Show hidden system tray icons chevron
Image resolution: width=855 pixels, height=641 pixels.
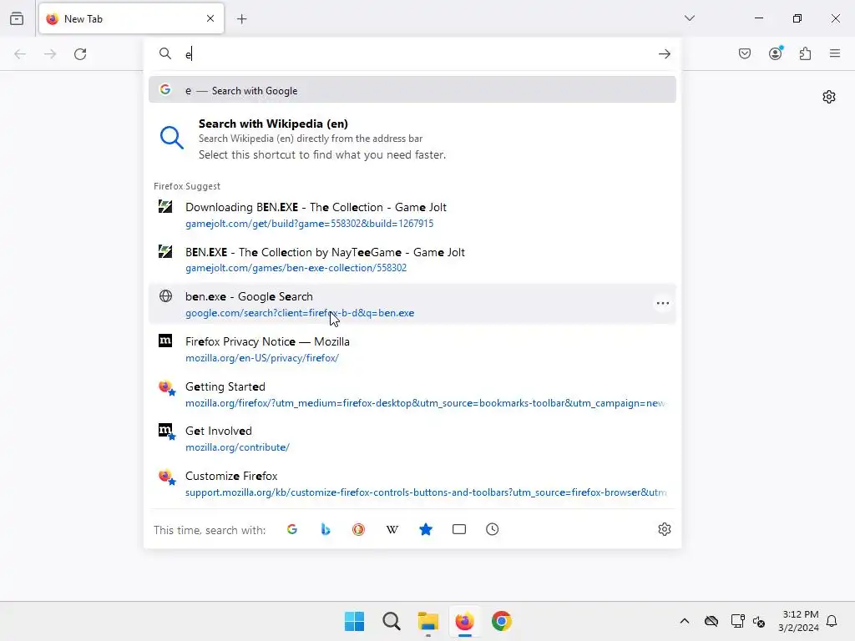coord(685,621)
